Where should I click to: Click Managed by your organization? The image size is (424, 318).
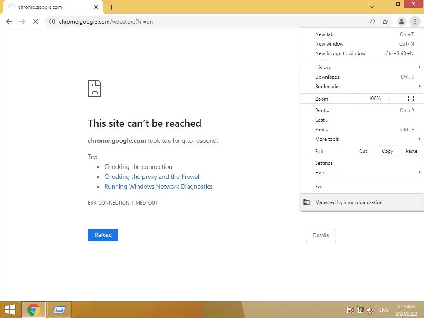[361, 202]
